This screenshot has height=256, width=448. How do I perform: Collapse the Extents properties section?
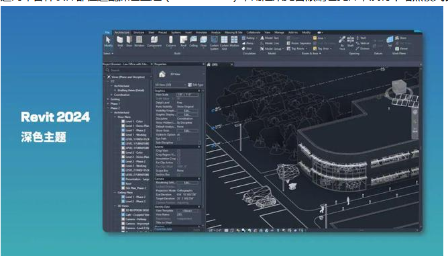coord(199,146)
